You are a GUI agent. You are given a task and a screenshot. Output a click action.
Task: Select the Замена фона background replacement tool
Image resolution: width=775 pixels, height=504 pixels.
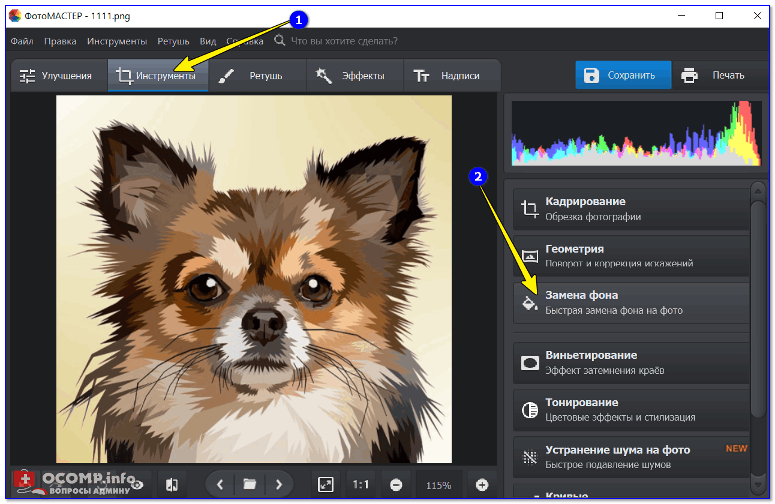coord(631,302)
